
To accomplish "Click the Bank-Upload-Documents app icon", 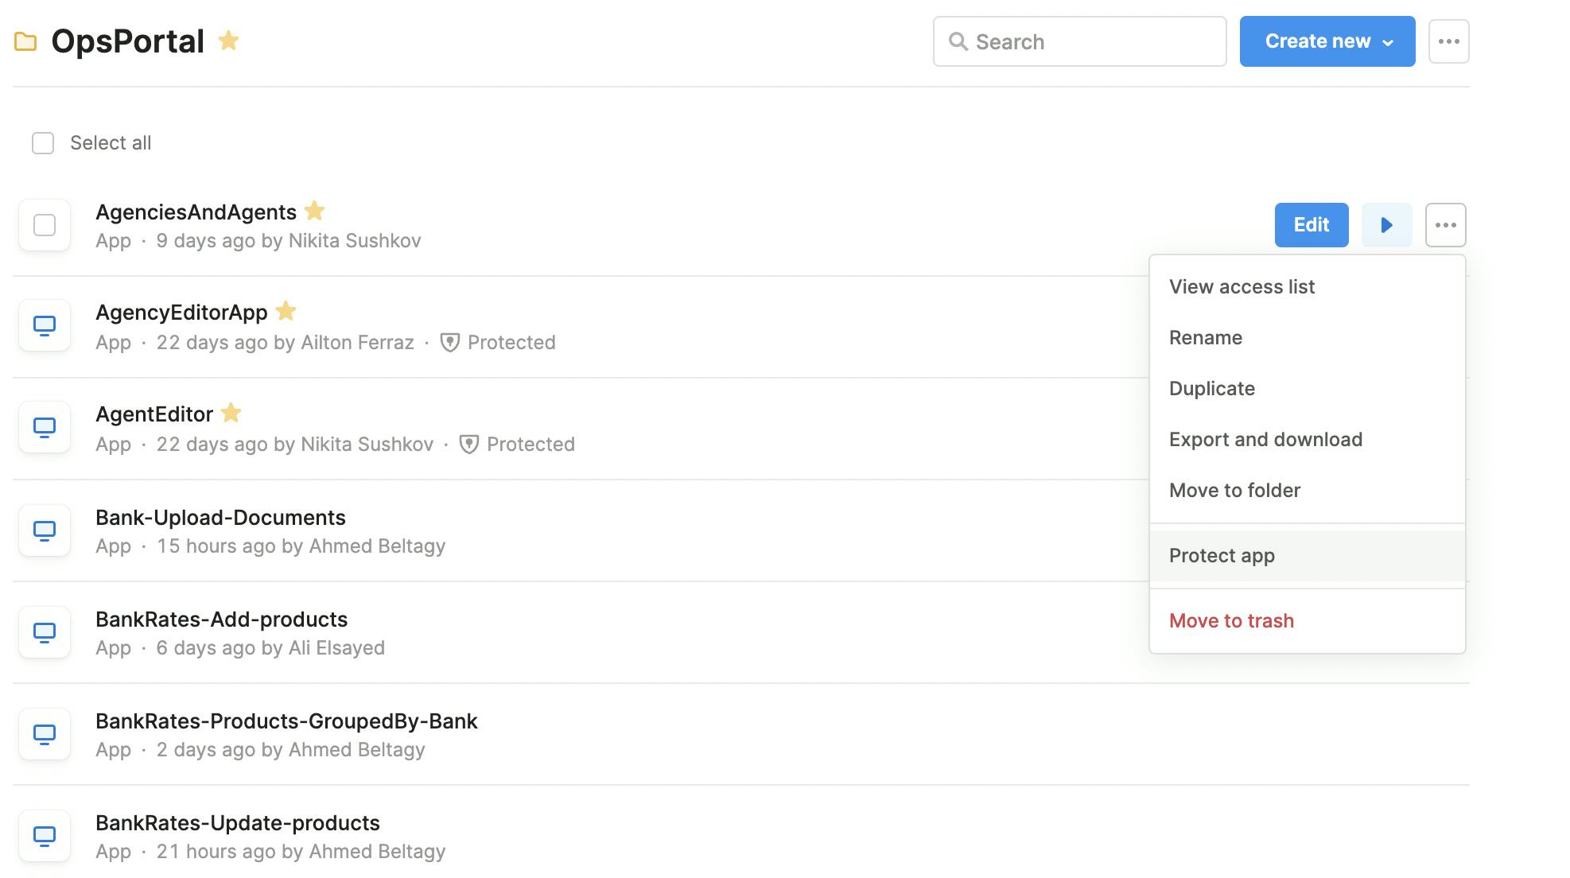I will [x=45, y=530].
